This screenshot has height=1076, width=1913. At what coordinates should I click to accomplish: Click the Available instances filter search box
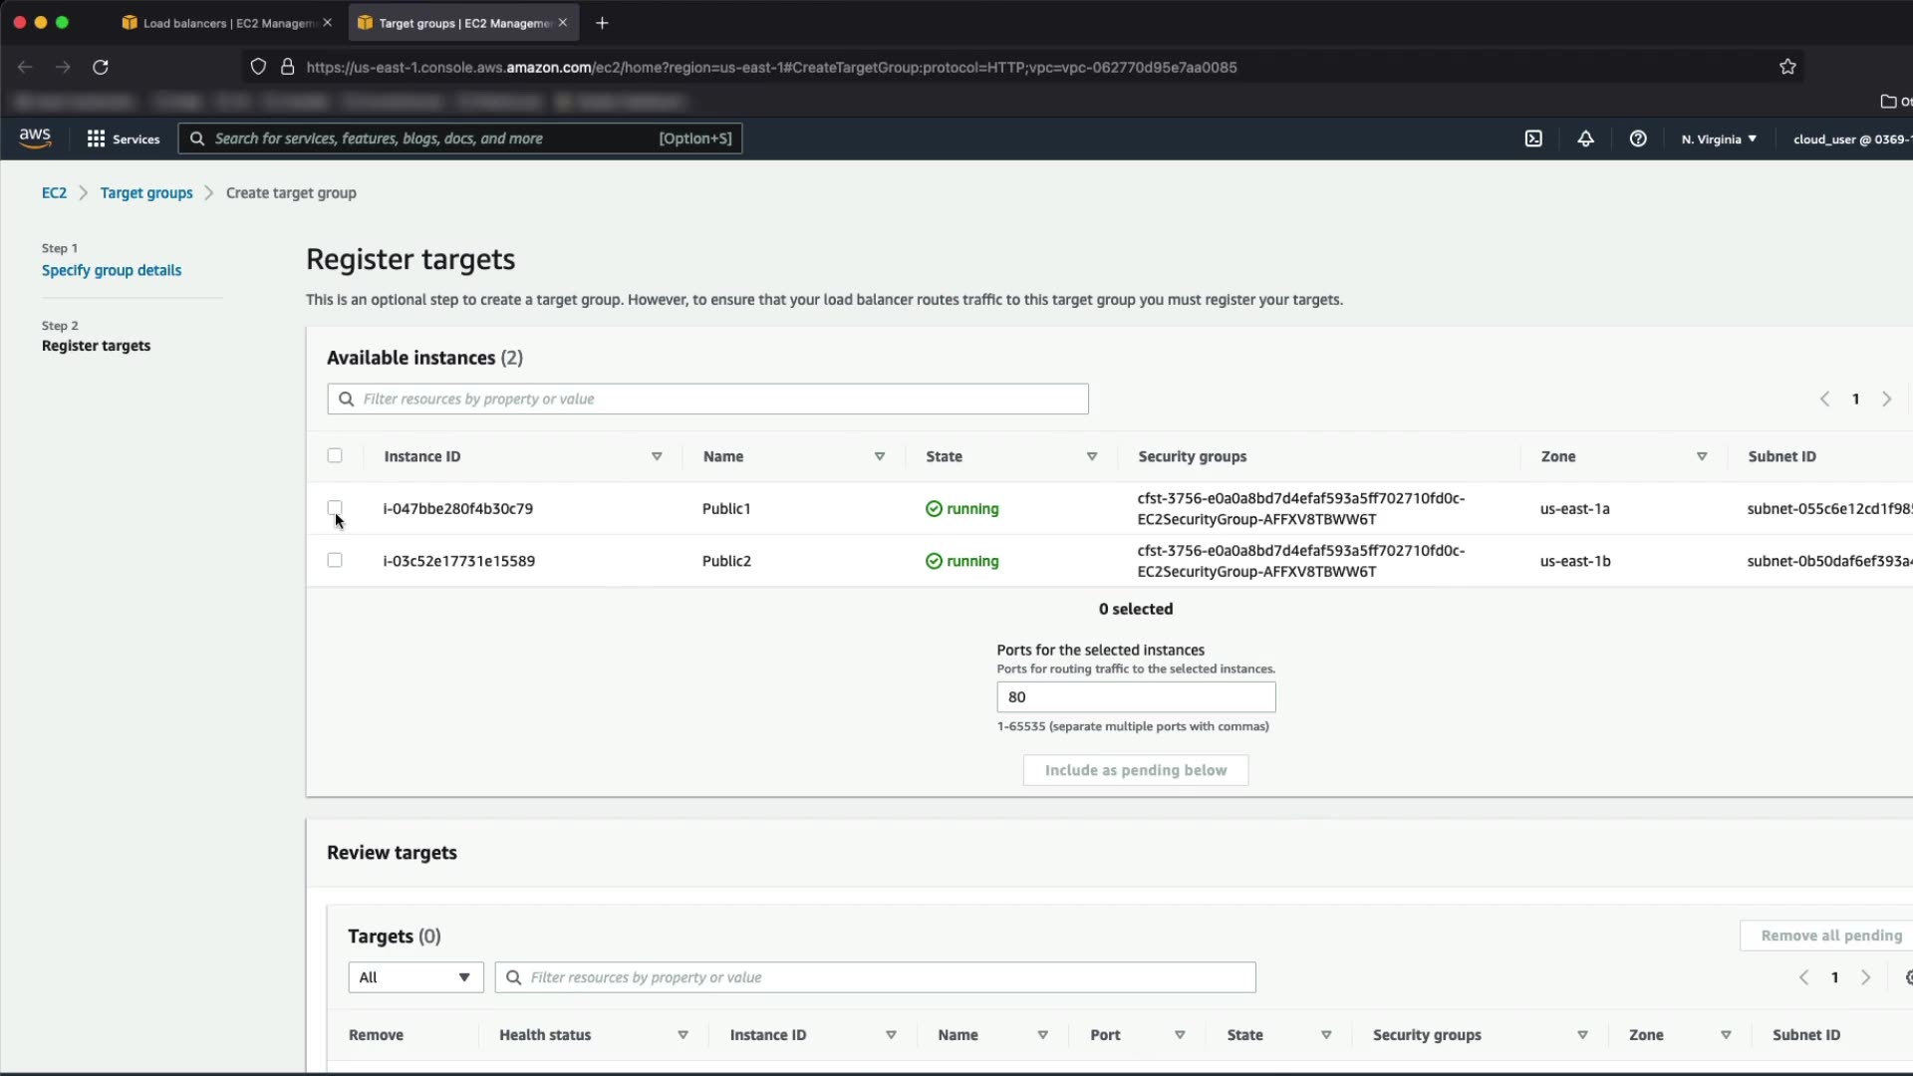pyautogui.click(x=707, y=399)
